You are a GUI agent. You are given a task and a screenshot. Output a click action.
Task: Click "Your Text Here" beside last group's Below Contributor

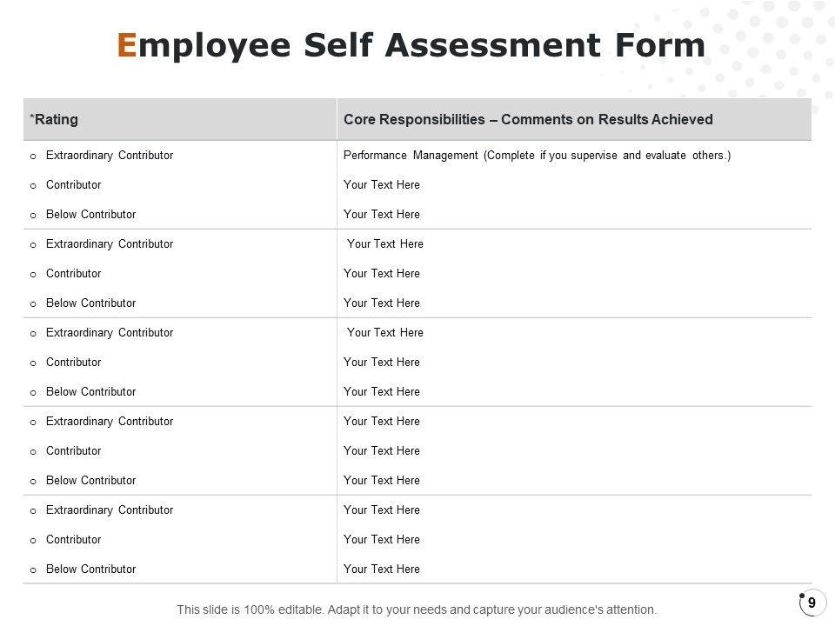pos(381,569)
